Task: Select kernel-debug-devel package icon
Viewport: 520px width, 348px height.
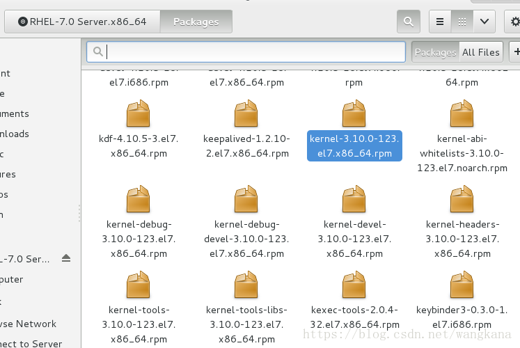Action: 246,199
